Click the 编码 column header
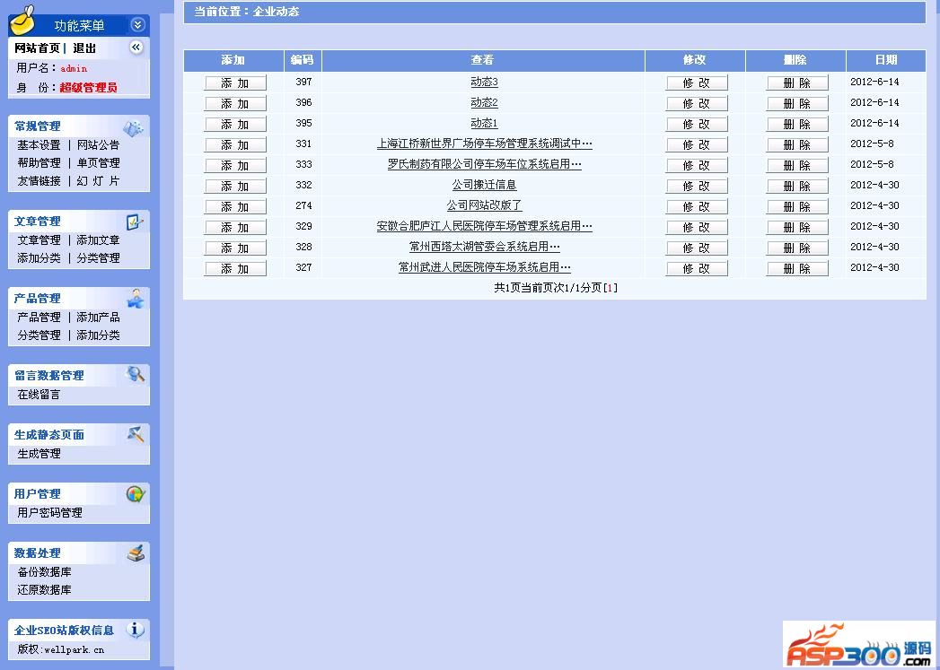 (x=303, y=60)
